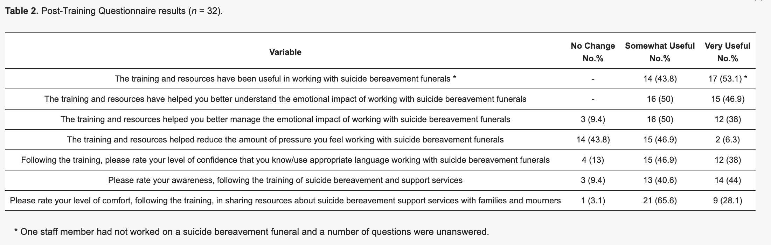
Task: Click the 1 (3.1) No Change cell
Action: tap(593, 201)
